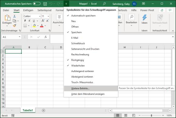Image resolution: width=176 pixels, height=118 pixels.
Task: Click the zoom slider handle
Action: [x=151, y=115]
